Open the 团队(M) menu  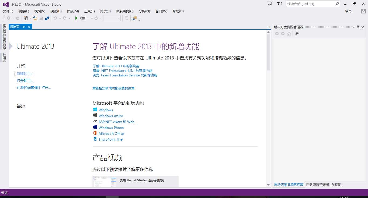click(73, 11)
